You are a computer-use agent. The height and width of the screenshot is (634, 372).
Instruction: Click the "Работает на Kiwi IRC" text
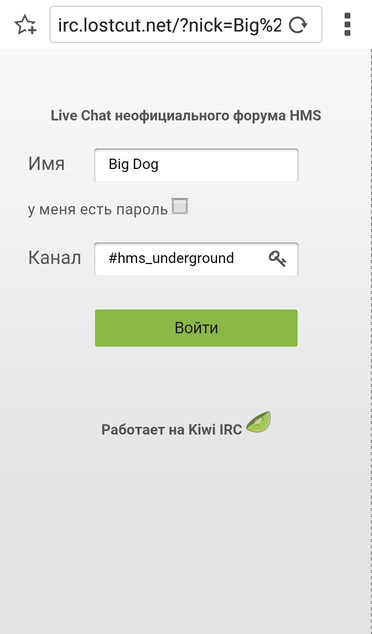172,430
